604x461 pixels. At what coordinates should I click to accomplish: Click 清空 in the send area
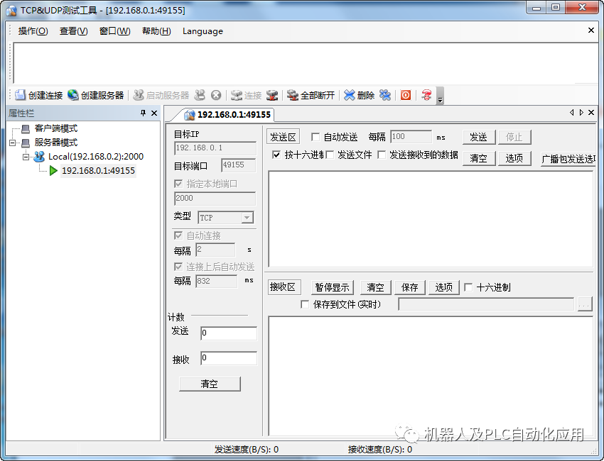click(x=478, y=158)
